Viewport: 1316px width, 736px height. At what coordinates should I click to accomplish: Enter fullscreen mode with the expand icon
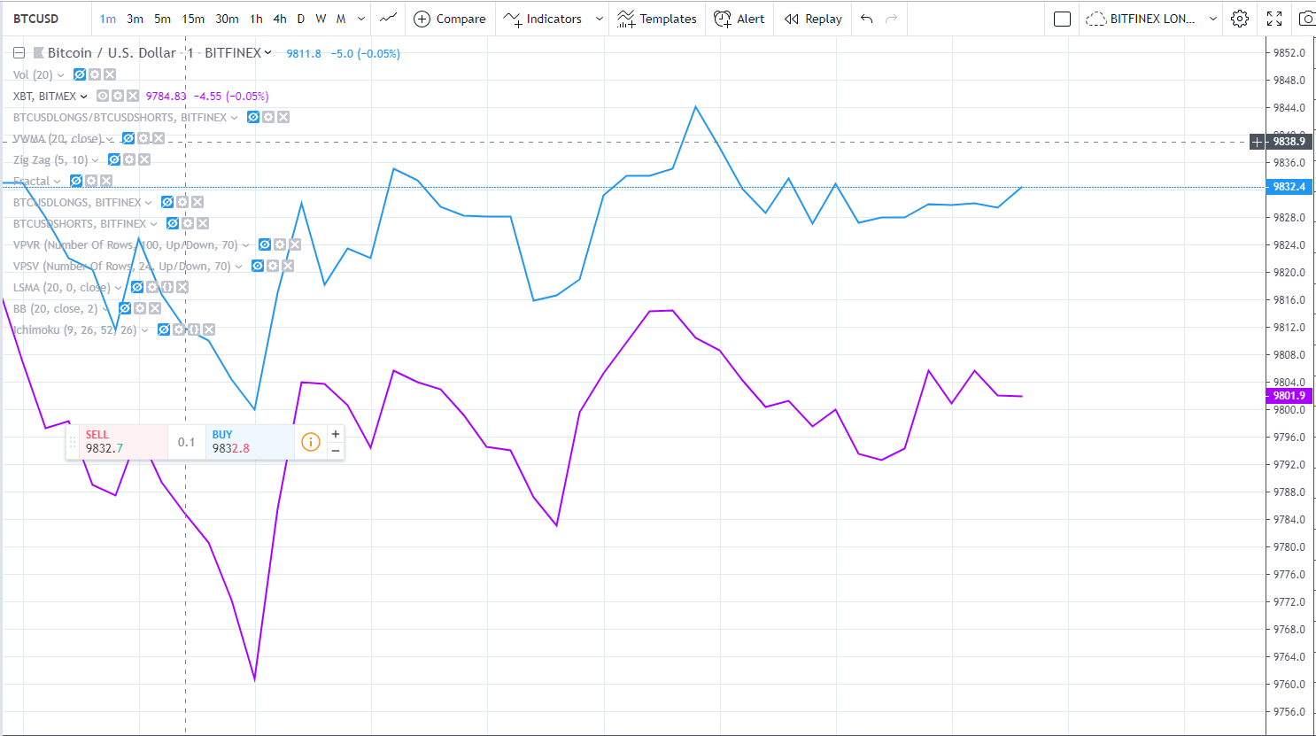1274,19
